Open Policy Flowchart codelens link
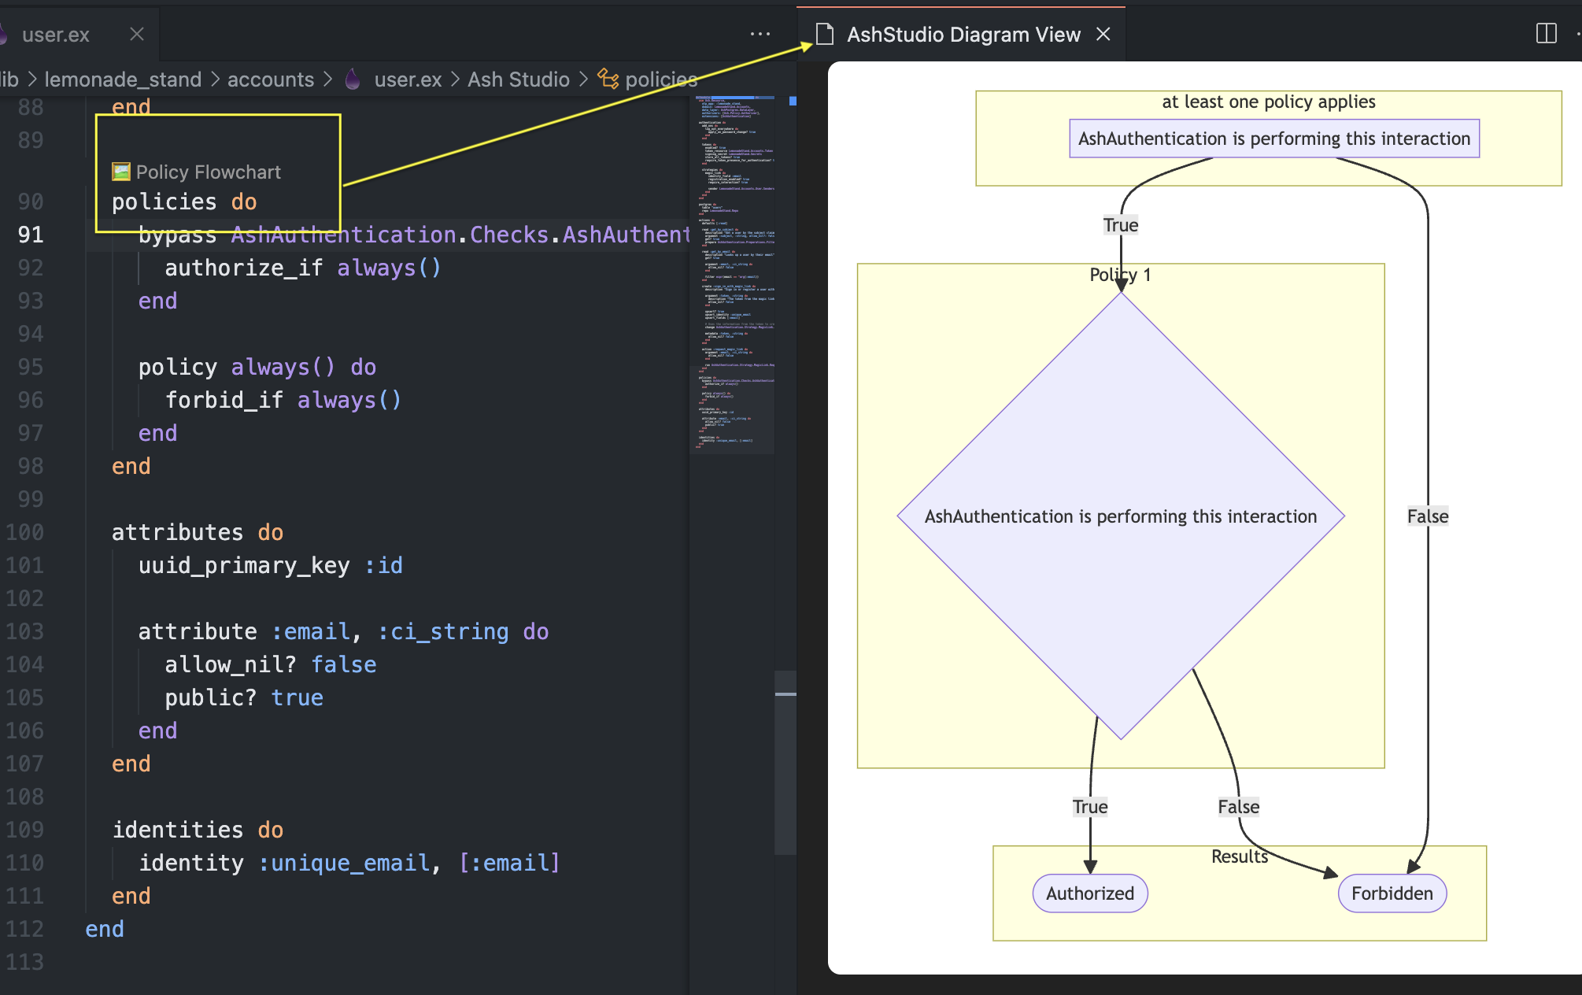This screenshot has width=1582, height=995. 208,172
